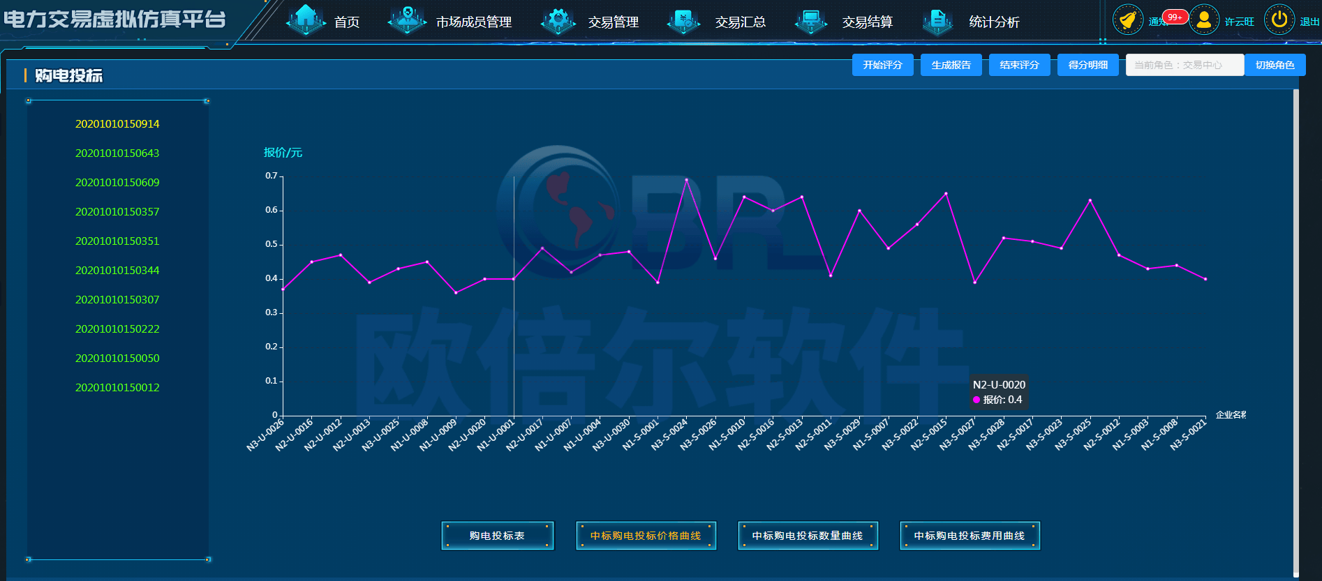
Task: Click the trade summary icon
Action: 683,21
